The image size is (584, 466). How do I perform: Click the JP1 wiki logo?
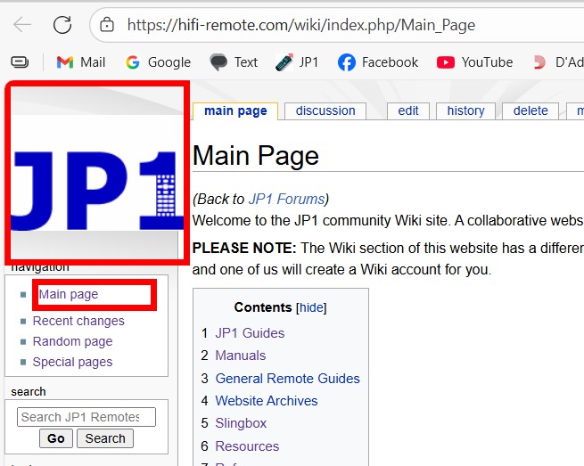pos(97,173)
